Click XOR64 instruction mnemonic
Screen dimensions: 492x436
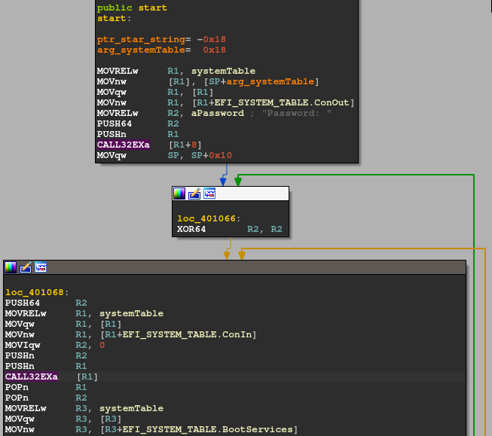tap(191, 229)
